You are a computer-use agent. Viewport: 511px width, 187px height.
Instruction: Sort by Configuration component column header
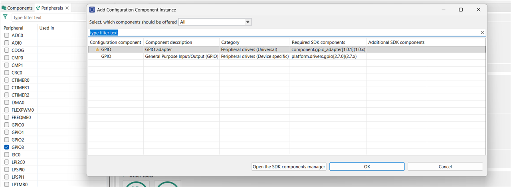pos(115,42)
